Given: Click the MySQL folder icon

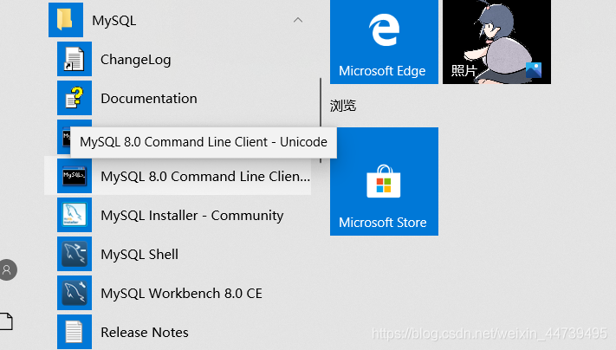Looking at the screenshot, I should 66,20.
